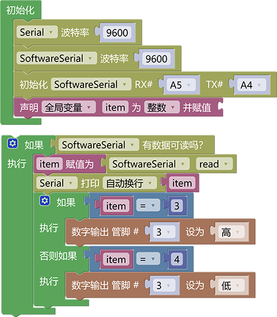Open the read method dropdown

(x=214, y=163)
